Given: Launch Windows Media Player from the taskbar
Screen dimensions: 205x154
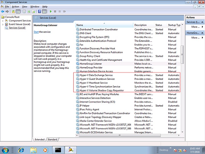Looking at the screenshot, I should 45,150.
